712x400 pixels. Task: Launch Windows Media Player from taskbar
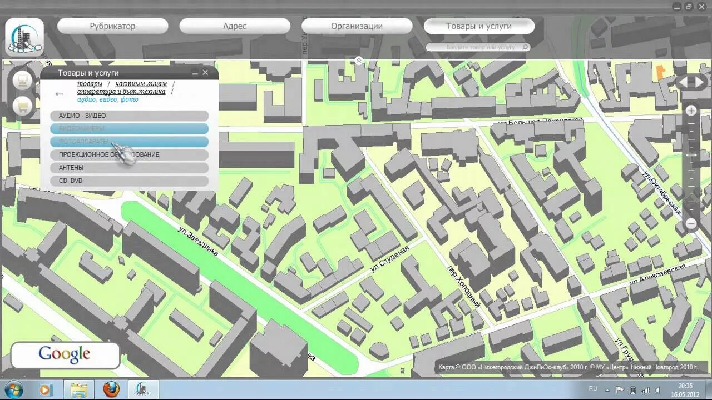tap(46, 389)
